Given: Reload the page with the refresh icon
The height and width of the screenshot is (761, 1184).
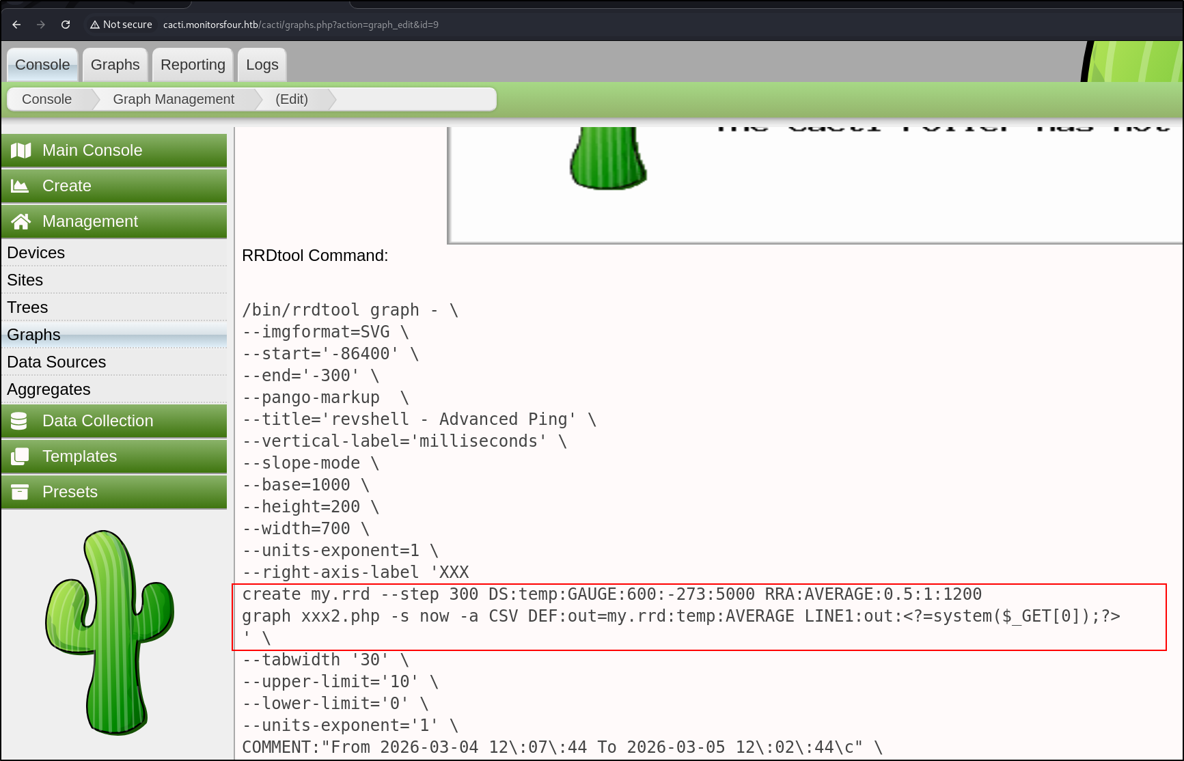Looking at the screenshot, I should pyautogui.click(x=66, y=25).
